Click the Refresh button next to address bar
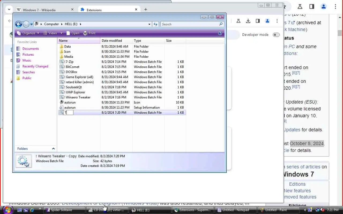Image resolution: width=343 pixels, height=214 pixels. tap(155, 24)
